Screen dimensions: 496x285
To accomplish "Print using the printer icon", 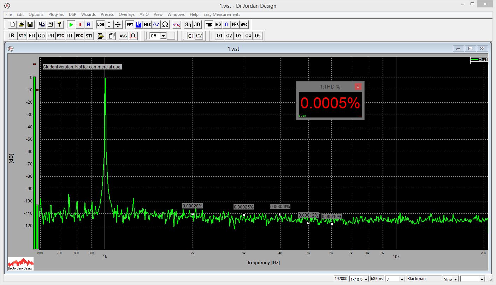I will (x=51, y=24).
